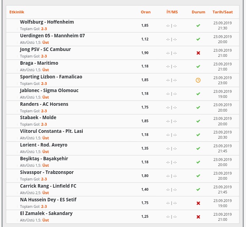Click the Oran column header
The width and height of the screenshot is (246, 227).
click(146, 12)
